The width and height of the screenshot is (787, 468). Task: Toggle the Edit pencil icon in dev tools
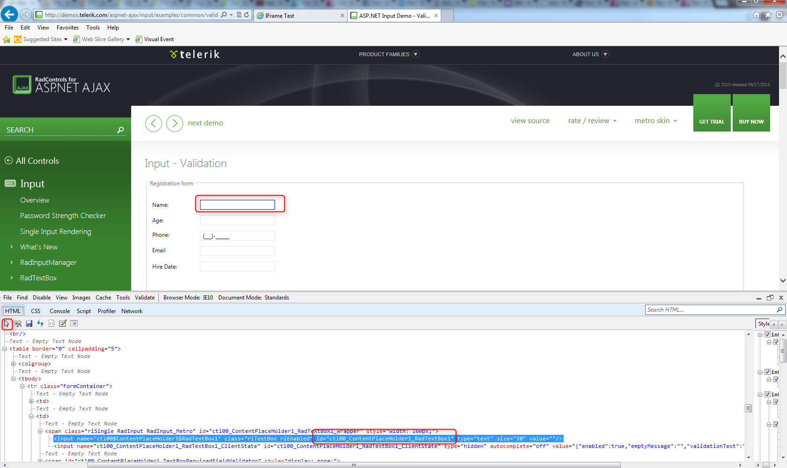pyautogui.click(x=63, y=323)
